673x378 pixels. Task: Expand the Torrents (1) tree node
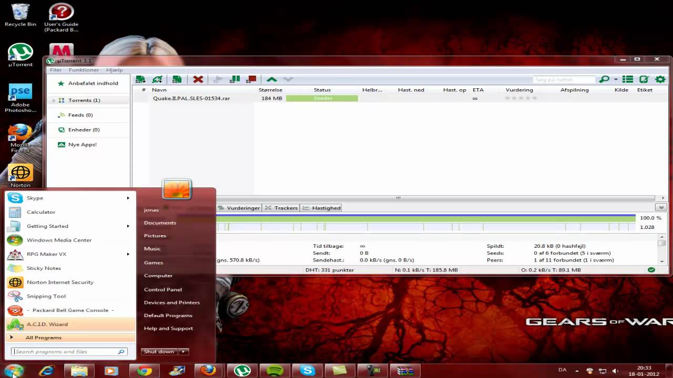click(x=54, y=100)
